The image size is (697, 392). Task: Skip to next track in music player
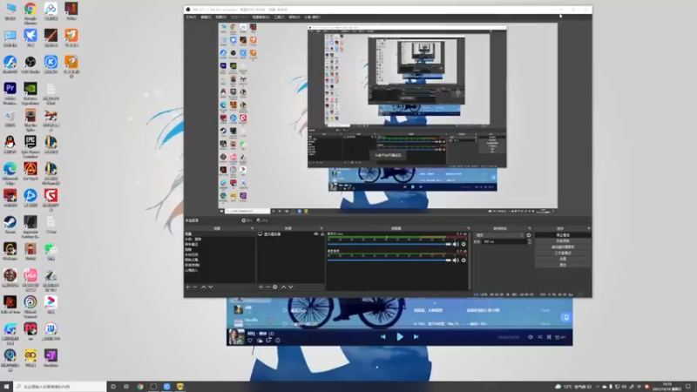[x=416, y=337]
